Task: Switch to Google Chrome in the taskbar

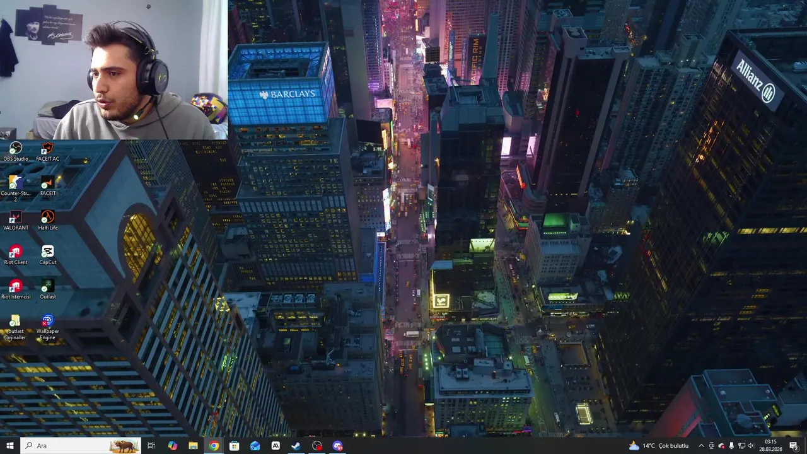Action: [x=214, y=446]
